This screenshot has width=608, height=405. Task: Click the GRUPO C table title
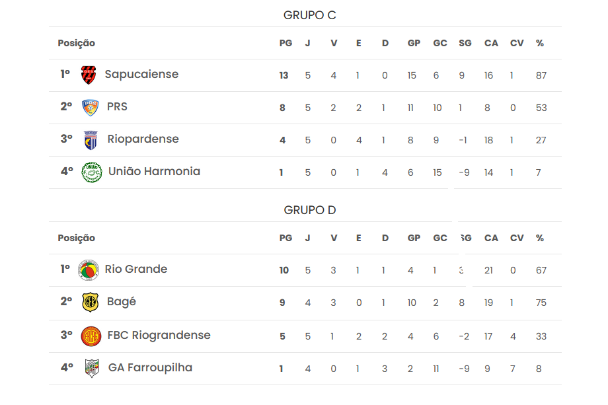pos(310,15)
